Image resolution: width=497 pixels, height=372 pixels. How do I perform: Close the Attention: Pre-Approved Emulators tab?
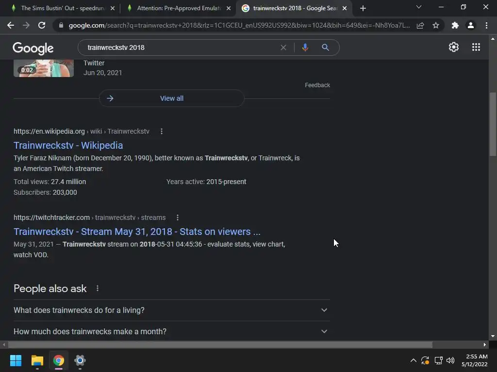229,8
